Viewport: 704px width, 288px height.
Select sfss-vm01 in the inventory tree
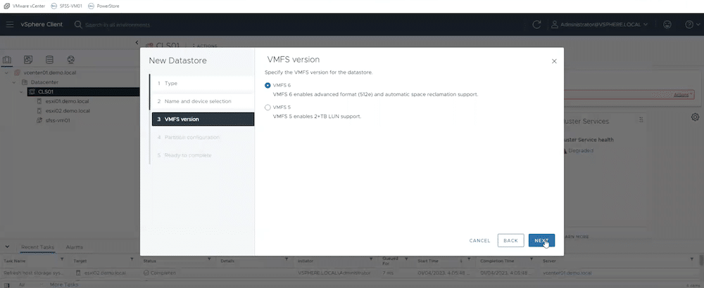click(x=58, y=121)
